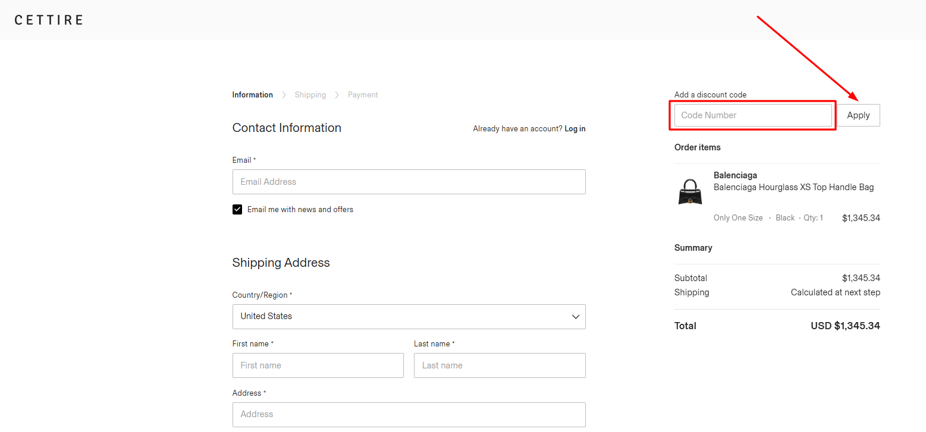The width and height of the screenshot is (926, 432).
Task: Uncheck Email me with news and offers
Action: click(x=237, y=209)
